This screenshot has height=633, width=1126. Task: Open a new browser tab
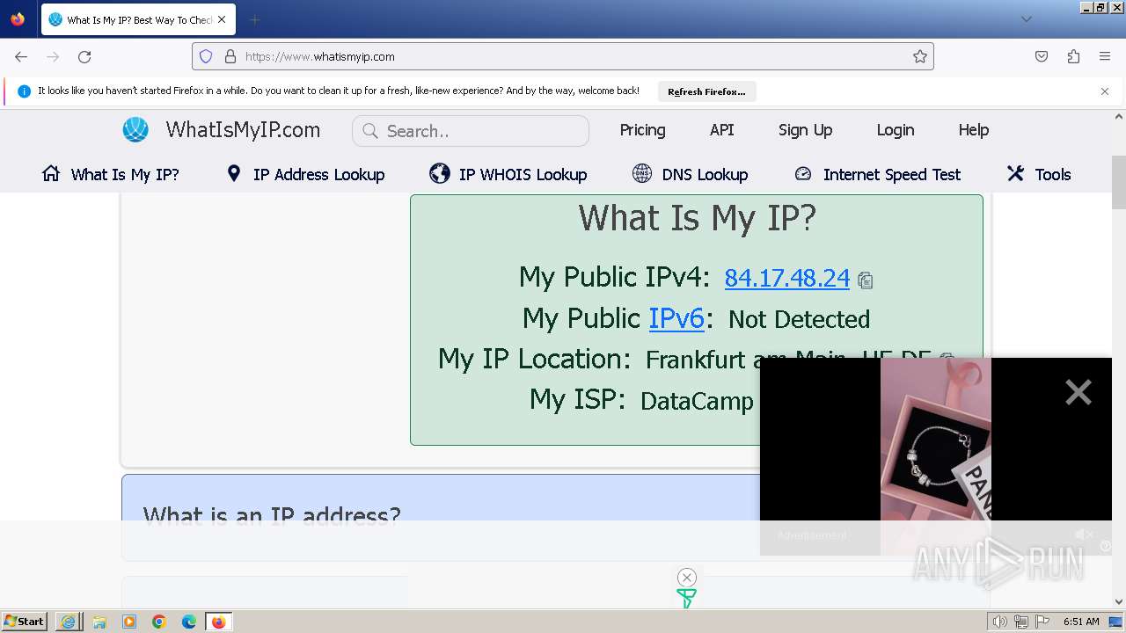(254, 19)
